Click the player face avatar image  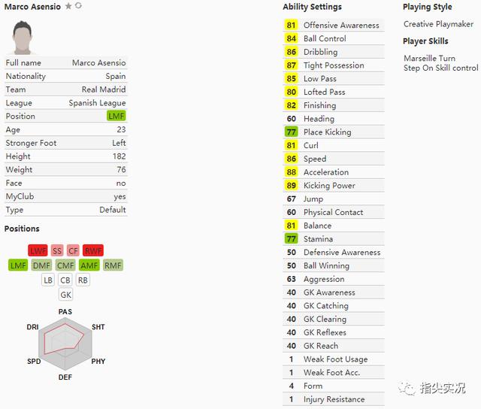click(x=22, y=38)
